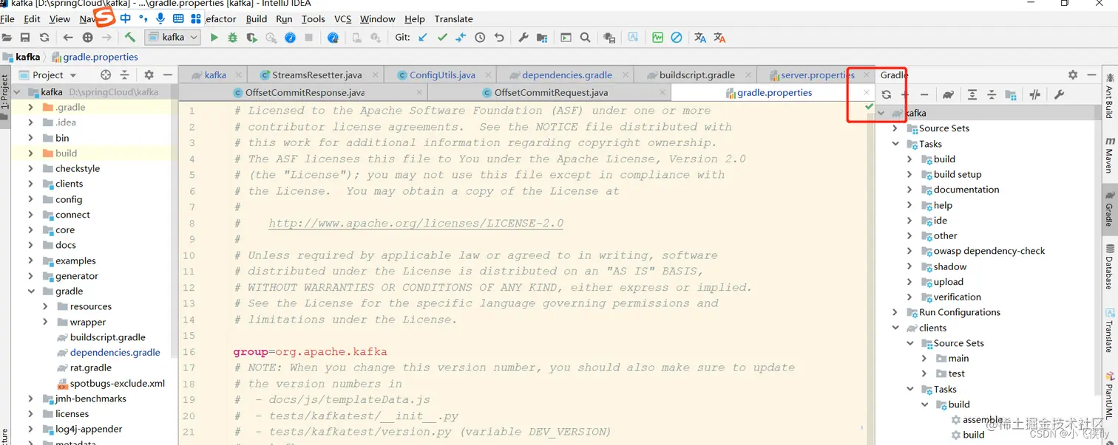Run the kafka configuration with the play icon
1118x445 pixels.
coord(214,38)
